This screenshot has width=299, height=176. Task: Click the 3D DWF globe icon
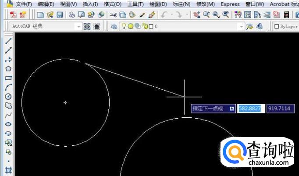tap(101, 15)
